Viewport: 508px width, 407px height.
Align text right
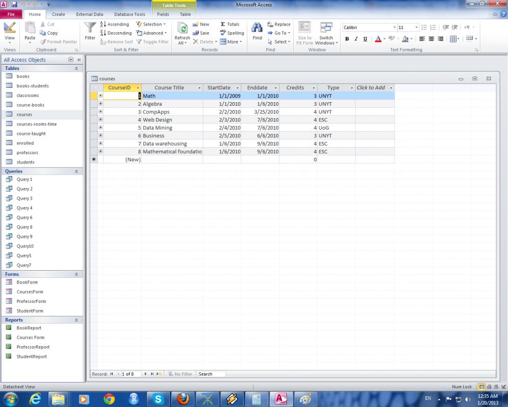pos(440,39)
